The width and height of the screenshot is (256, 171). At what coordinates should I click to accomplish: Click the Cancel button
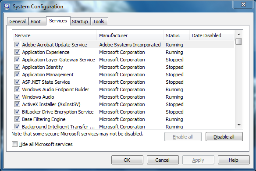[x=163, y=160]
